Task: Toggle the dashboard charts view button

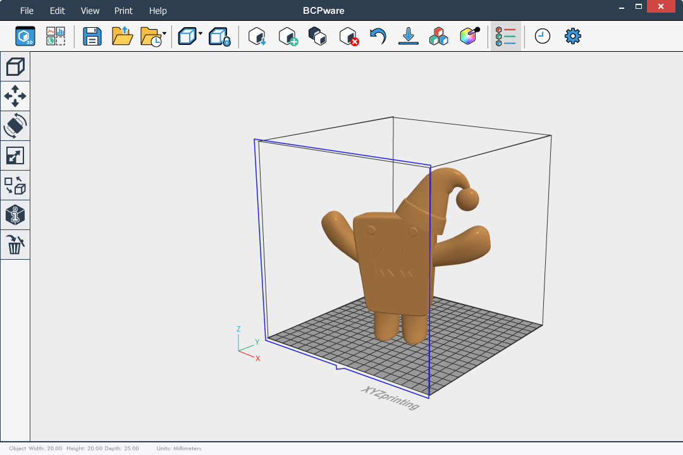Action: coord(56,36)
